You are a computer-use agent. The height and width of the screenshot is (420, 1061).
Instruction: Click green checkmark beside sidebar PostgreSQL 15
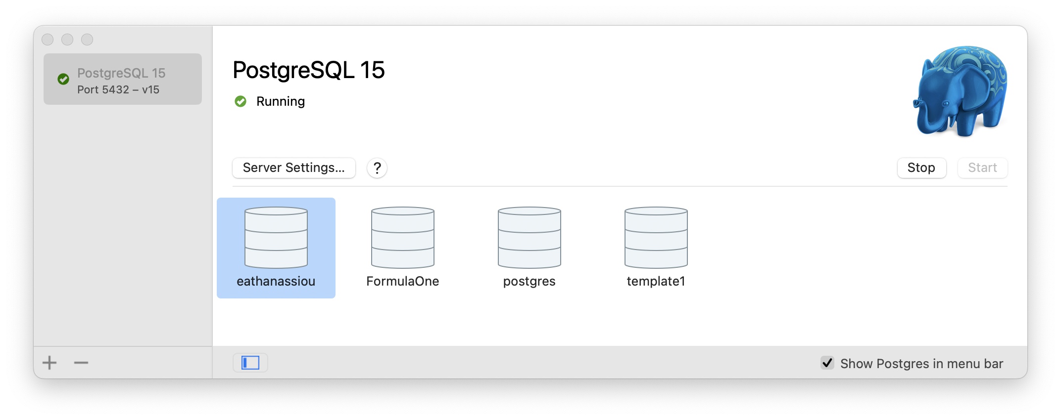coord(63,79)
